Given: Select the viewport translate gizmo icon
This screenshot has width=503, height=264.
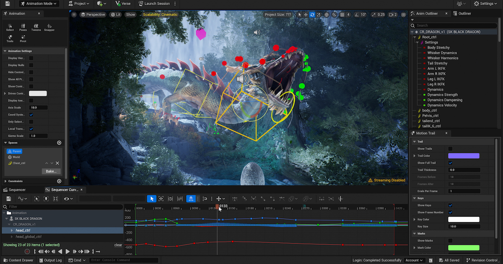Looking at the screenshot, I should tap(306, 15).
